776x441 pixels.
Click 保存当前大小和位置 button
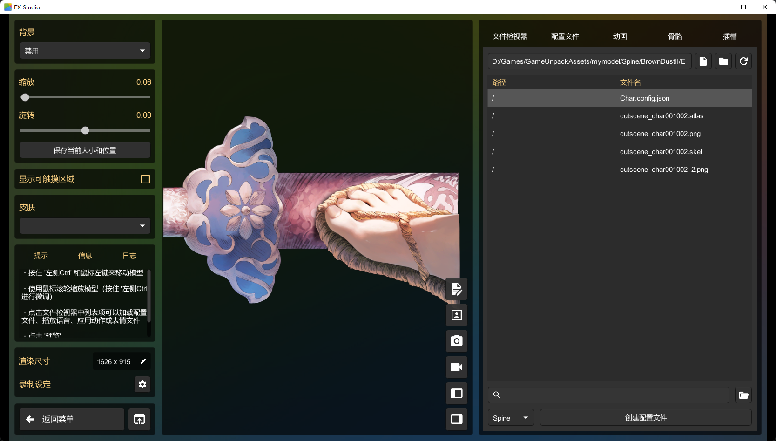point(85,150)
